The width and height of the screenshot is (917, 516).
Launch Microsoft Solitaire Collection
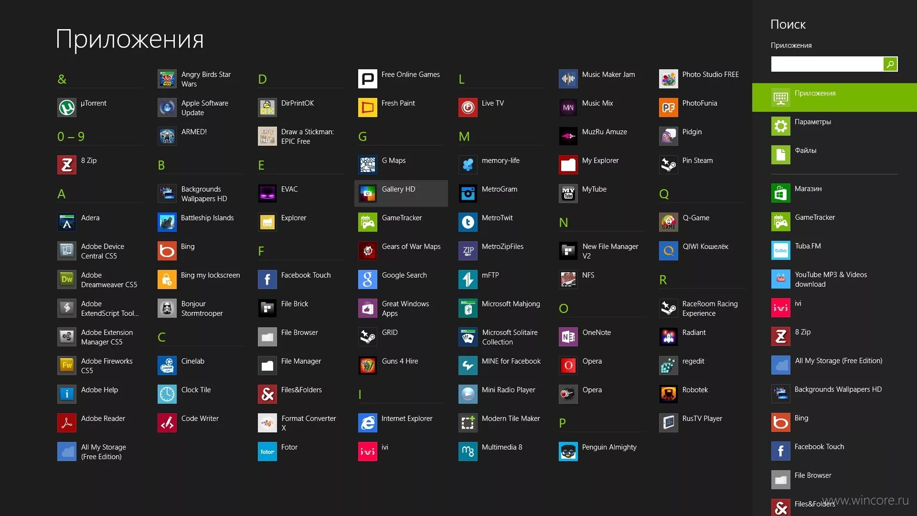pos(468,337)
